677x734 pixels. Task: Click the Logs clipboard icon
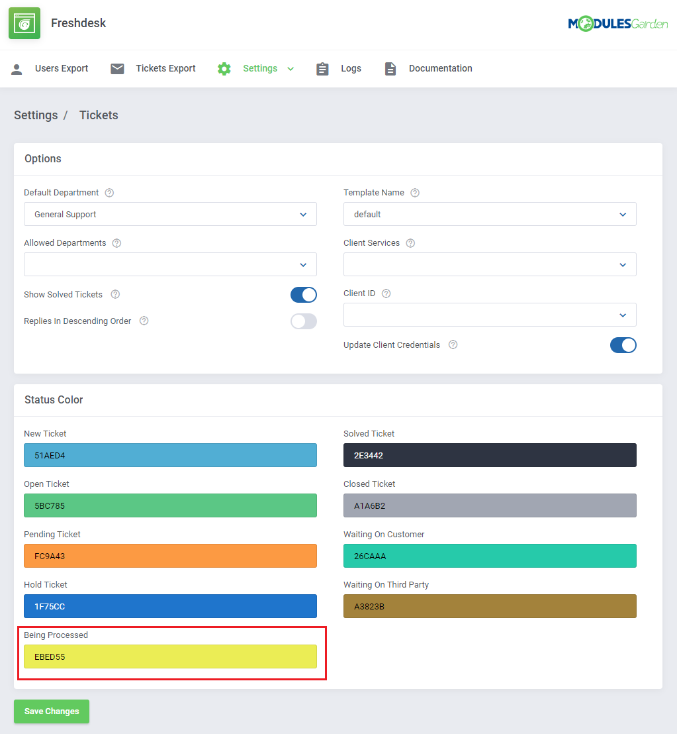(x=322, y=69)
